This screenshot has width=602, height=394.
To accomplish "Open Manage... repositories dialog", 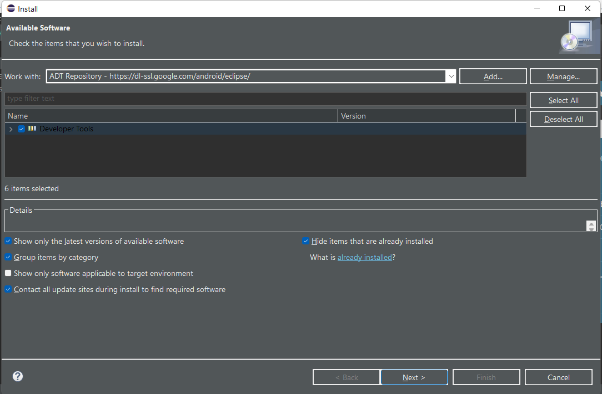I will 563,76.
